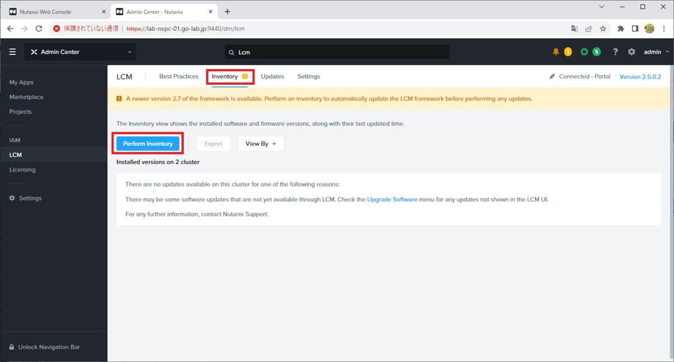Click the Version 2.5.0.2 link
The width and height of the screenshot is (674, 362).
pyautogui.click(x=640, y=77)
